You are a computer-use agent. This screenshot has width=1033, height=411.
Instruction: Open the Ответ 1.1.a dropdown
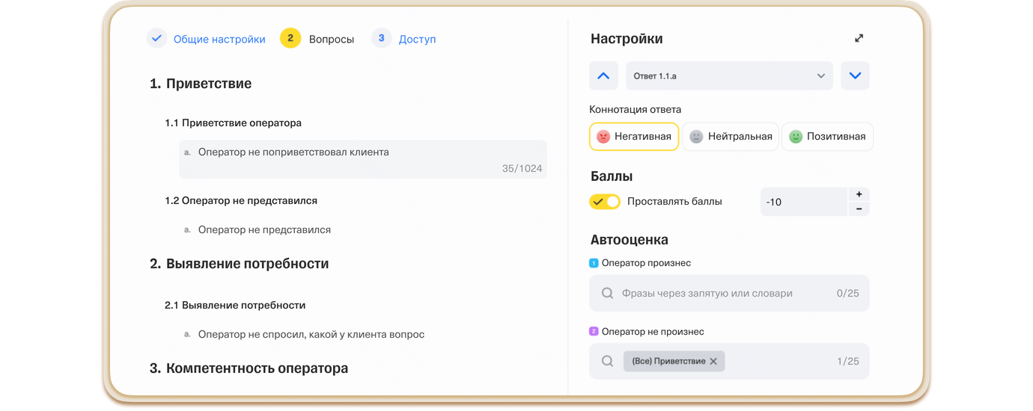[x=729, y=75]
